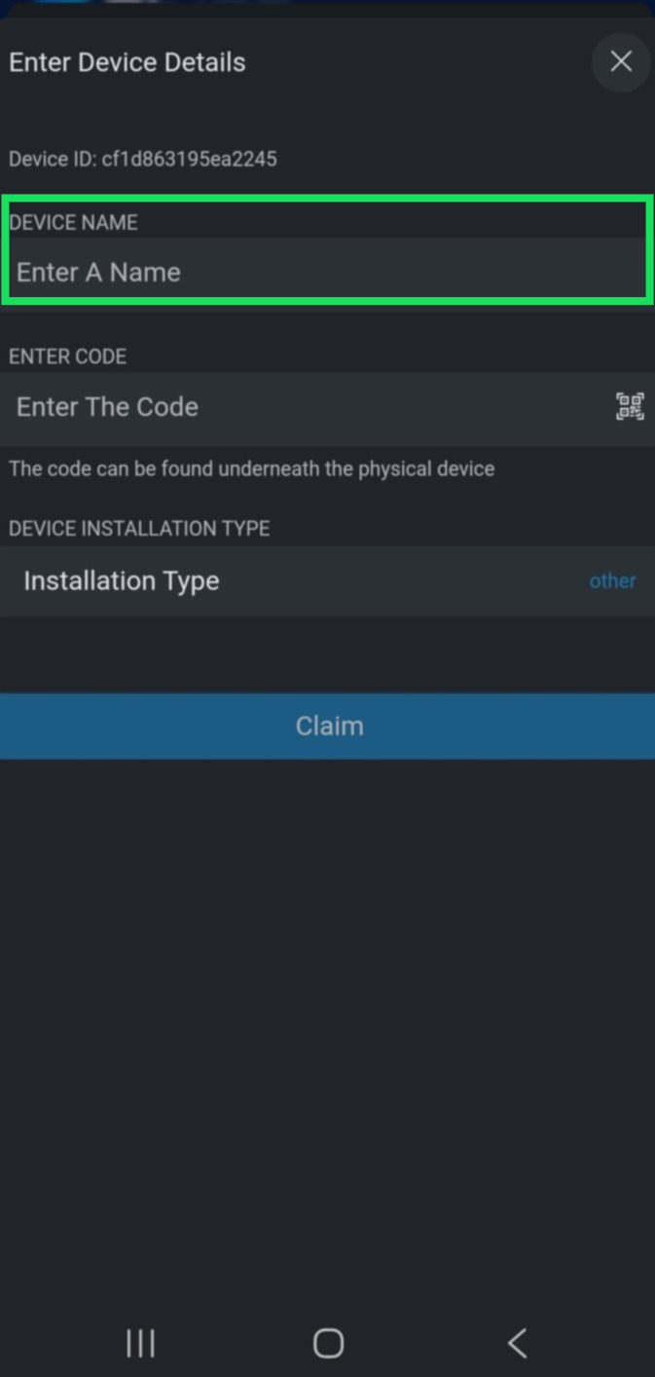Screen dimensions: 655x1377
Task: Tap the Enter Device Details title
Action: [127, 62]
